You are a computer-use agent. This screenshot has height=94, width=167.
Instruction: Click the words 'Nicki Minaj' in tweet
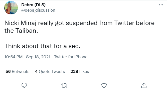(20, 23)
